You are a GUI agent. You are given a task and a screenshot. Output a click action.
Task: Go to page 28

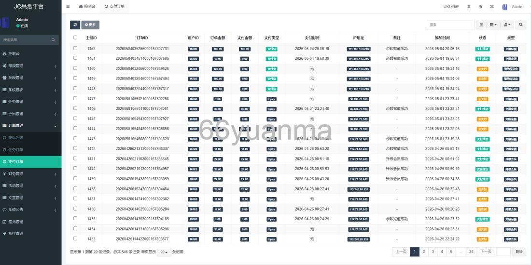click(471, 252)
